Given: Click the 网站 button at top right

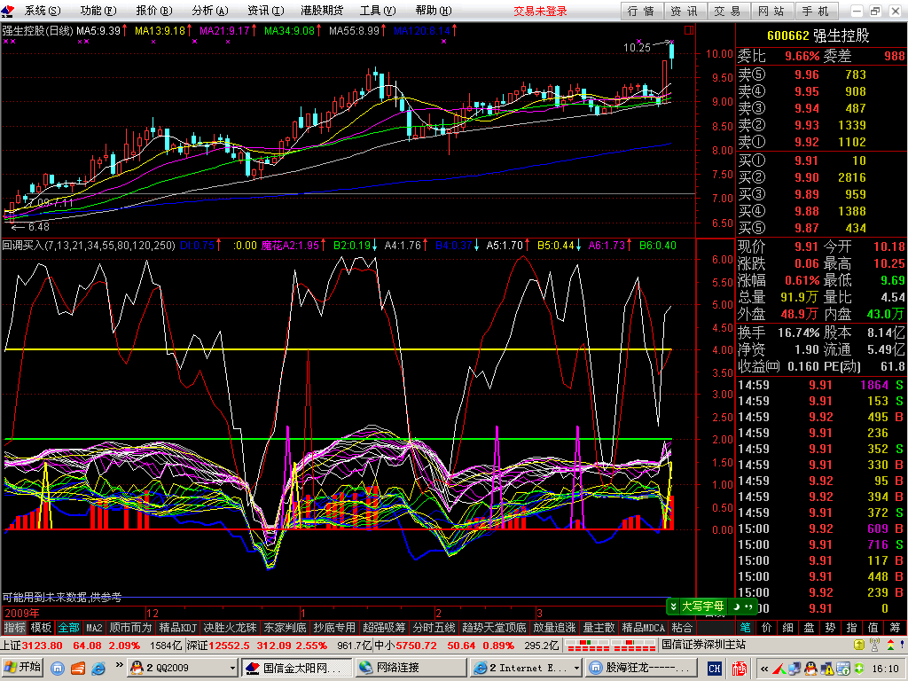Looking at the screenshot, I should [x=771, y=11].
